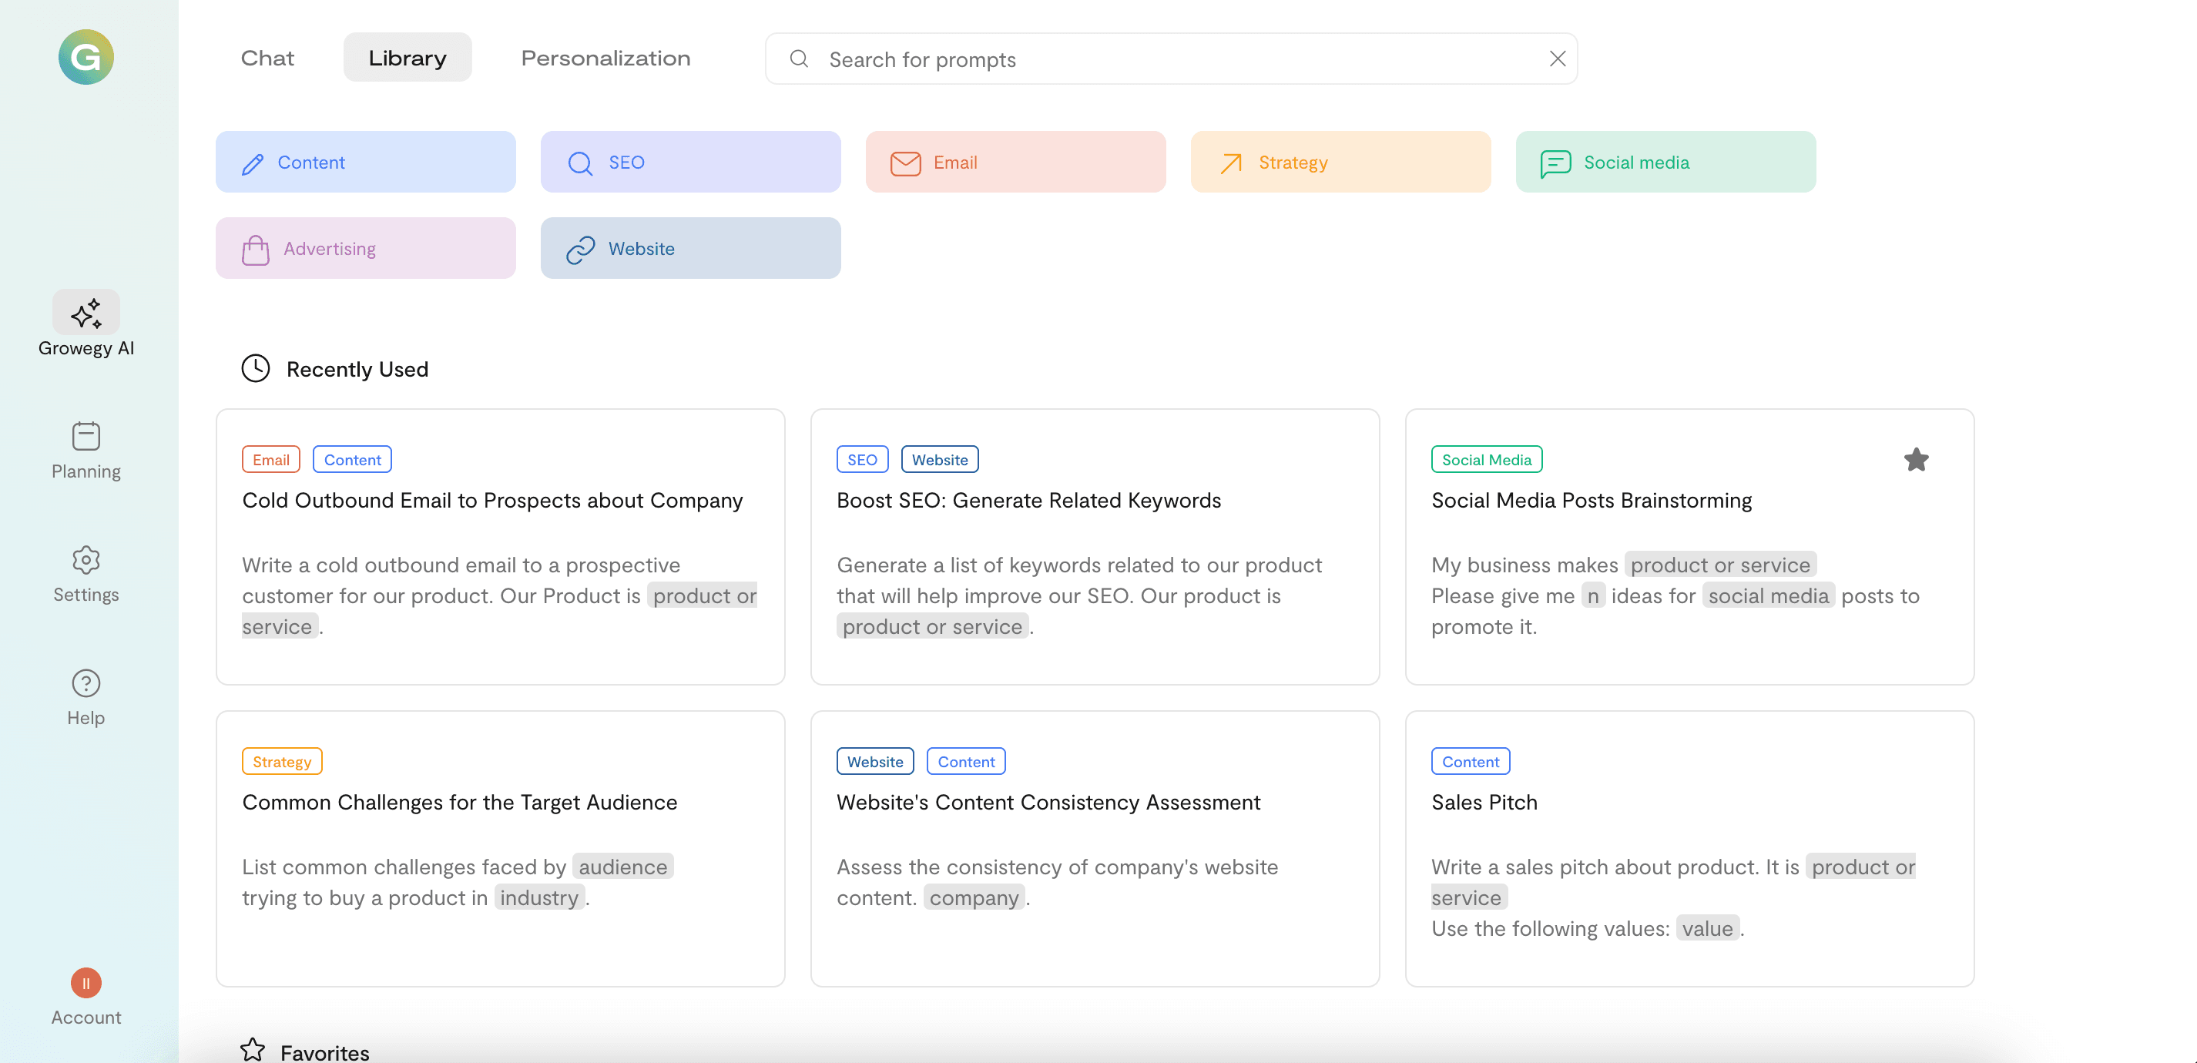This screenshot has width=2197, height=1063.
Task: Open Social Media Posts Brainstorming prompt
Action: [x=1689, y=547]
